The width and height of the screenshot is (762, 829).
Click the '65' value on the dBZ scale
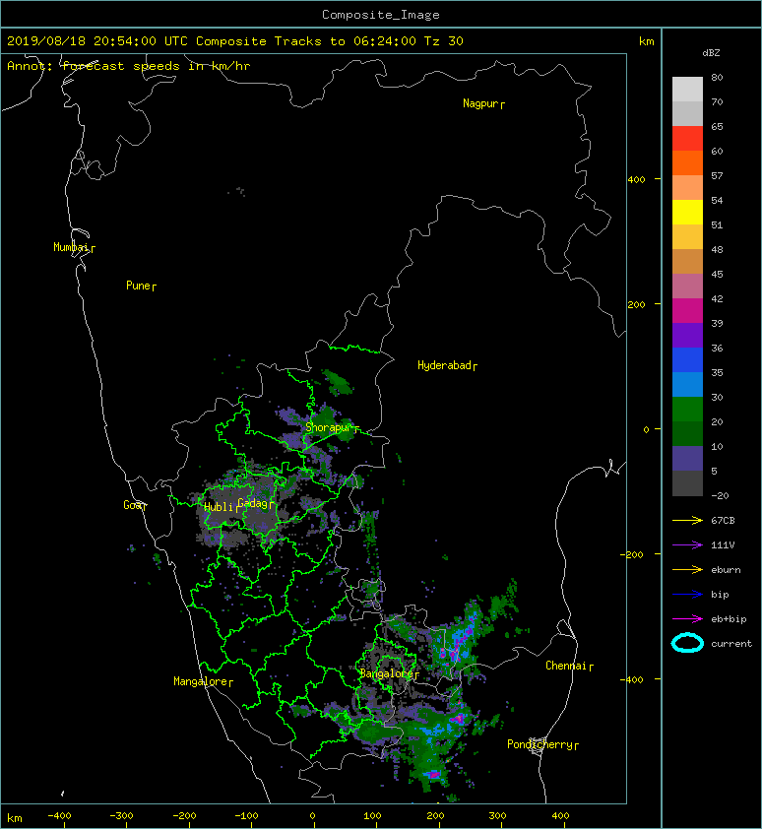(x=717, y=126)
